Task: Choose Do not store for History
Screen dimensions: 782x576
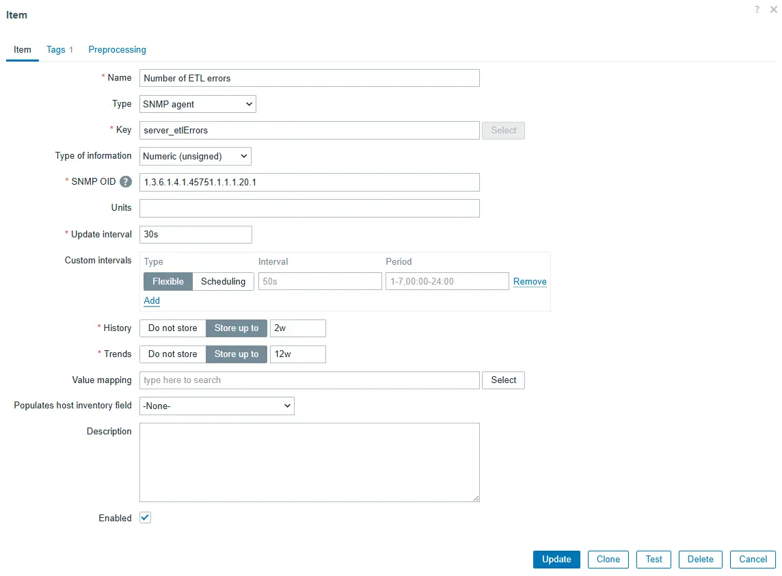Action: (172, 328)
